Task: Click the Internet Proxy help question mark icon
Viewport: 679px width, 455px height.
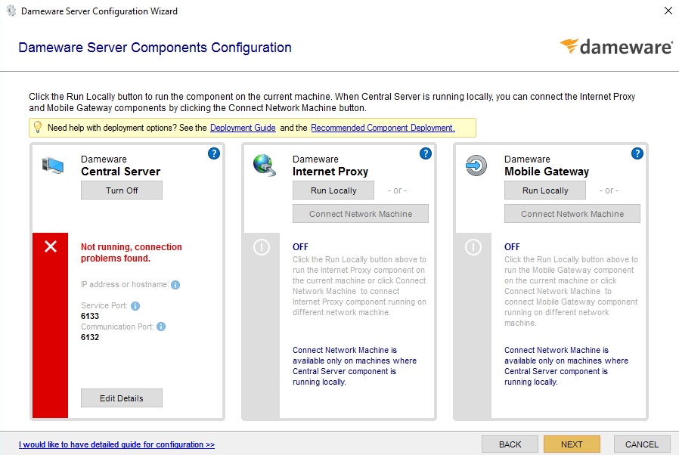Action: tap(425, 153)
